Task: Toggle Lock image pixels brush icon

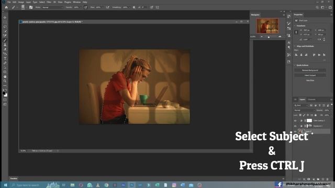Action: pos(304,115)
